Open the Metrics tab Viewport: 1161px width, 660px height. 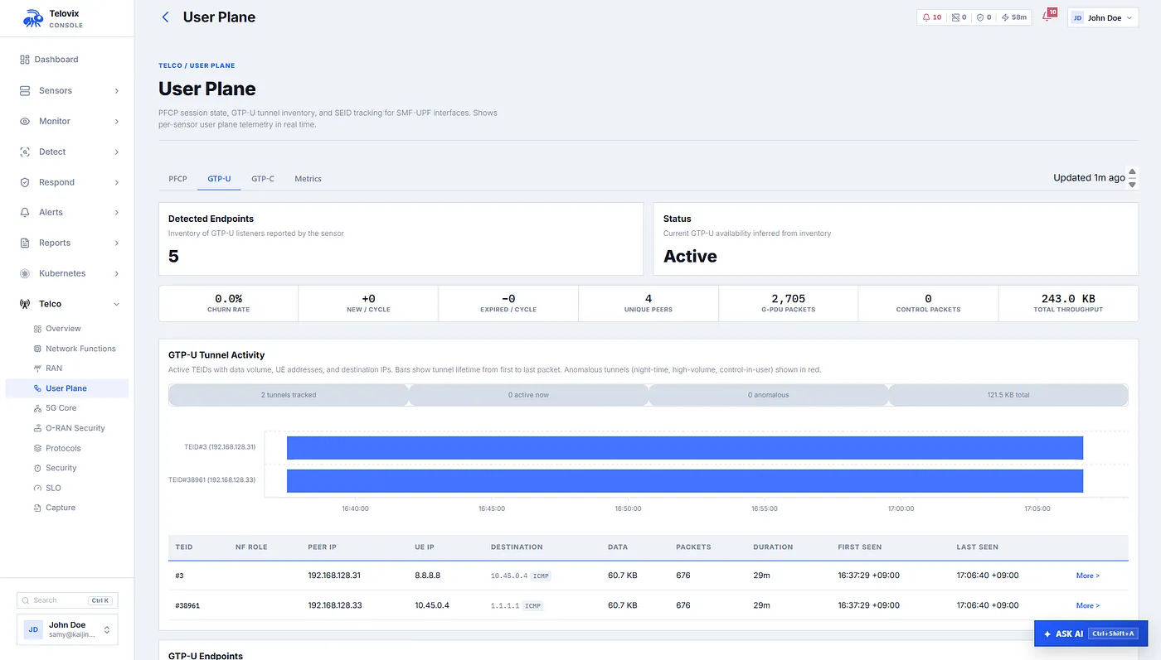pos(308,179)
